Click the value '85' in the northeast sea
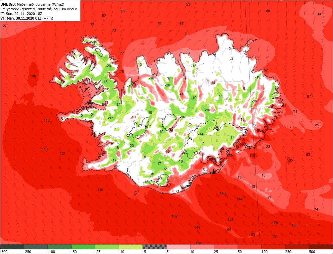 pyautogui.click(x=268, y=11)
